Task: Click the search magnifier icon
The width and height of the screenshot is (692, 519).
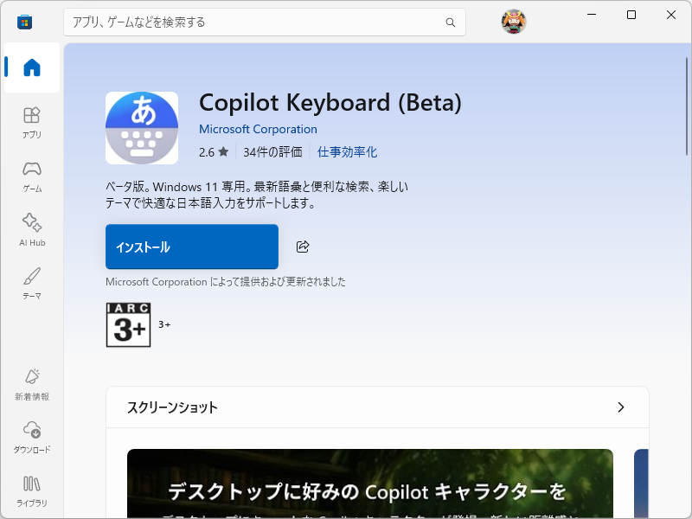Action: pyautogui.click(x=450, y=22)
